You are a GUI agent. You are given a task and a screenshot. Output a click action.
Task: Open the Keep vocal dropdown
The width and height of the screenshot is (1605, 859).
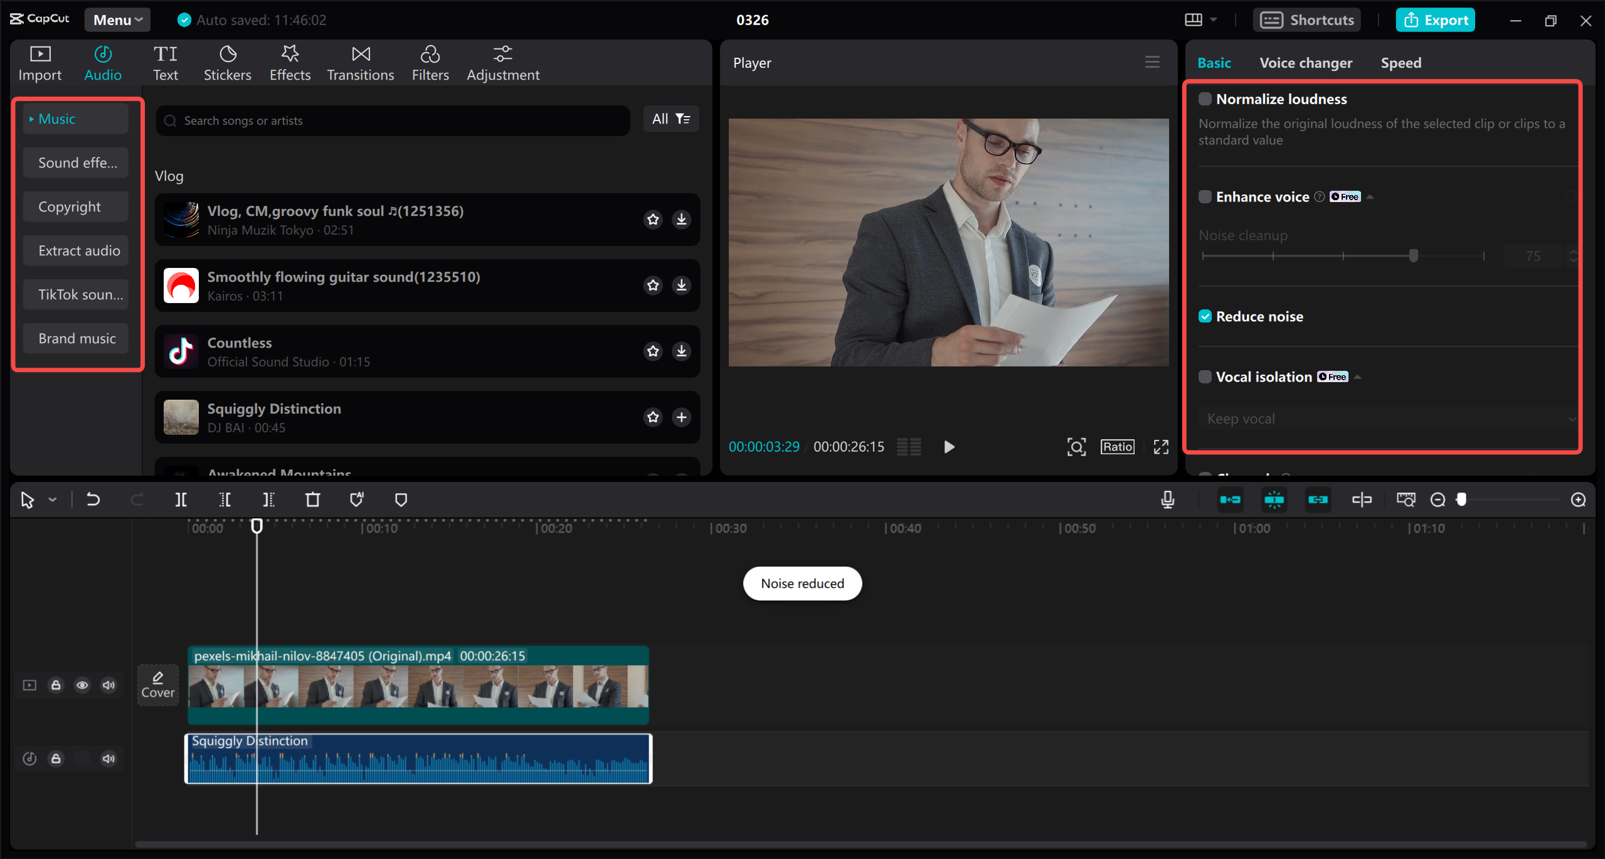[x=1386, y=418]
